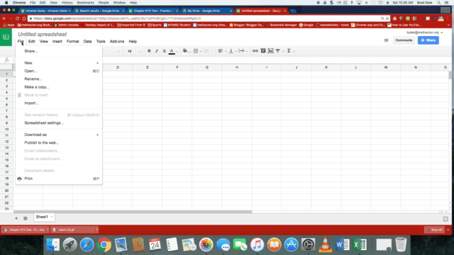The width and height of the screenshot is (454, 255).
Task: Toggle bold formatting in the toolbar
Action: click(x=149, y=51)
